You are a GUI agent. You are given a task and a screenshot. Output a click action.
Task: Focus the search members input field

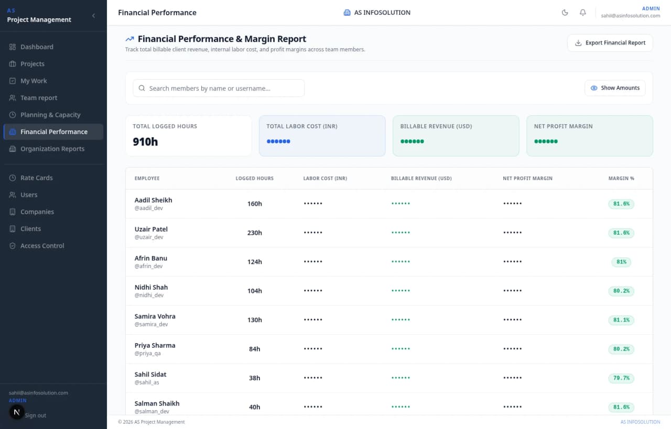pyautogui.click(x=219, y=88)
